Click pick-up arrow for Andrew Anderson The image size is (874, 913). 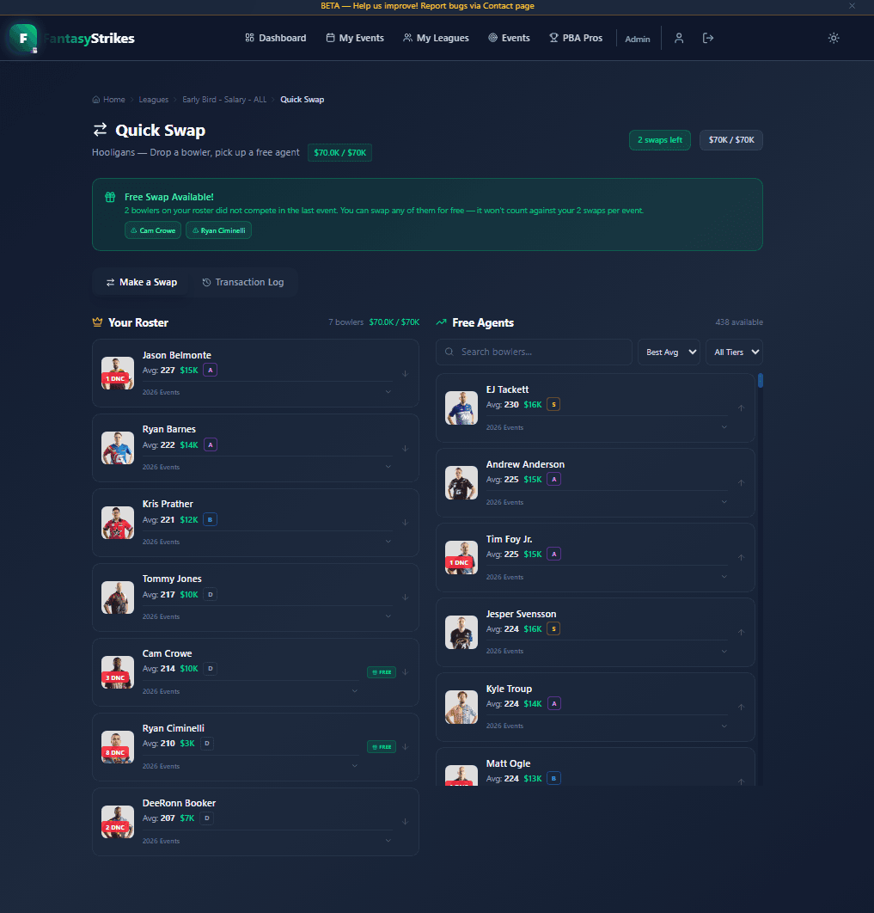741,482
